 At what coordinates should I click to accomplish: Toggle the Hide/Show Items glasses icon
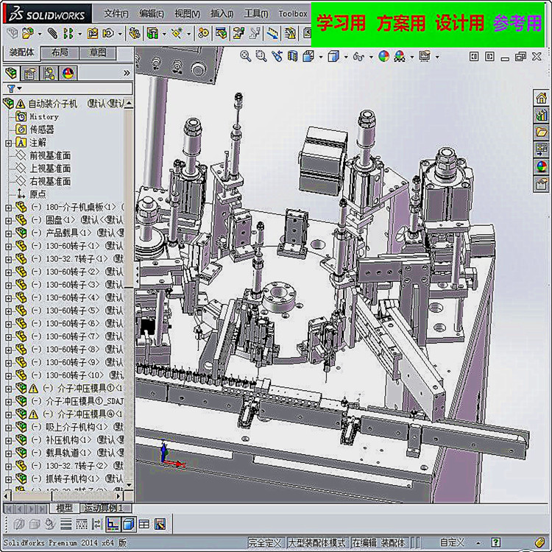click(x=358, y=56)
